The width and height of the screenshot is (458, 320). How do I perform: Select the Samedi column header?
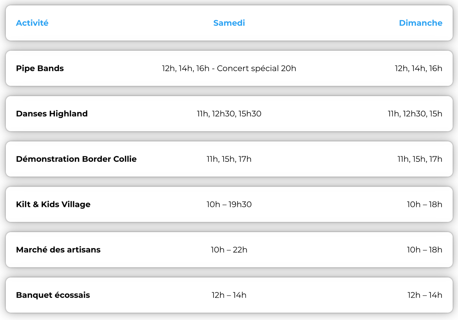tap(229, 23)
